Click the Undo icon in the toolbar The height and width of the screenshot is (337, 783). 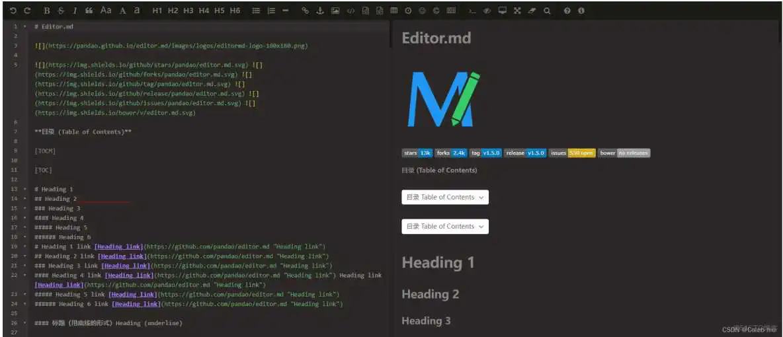[x=13, y=11]
